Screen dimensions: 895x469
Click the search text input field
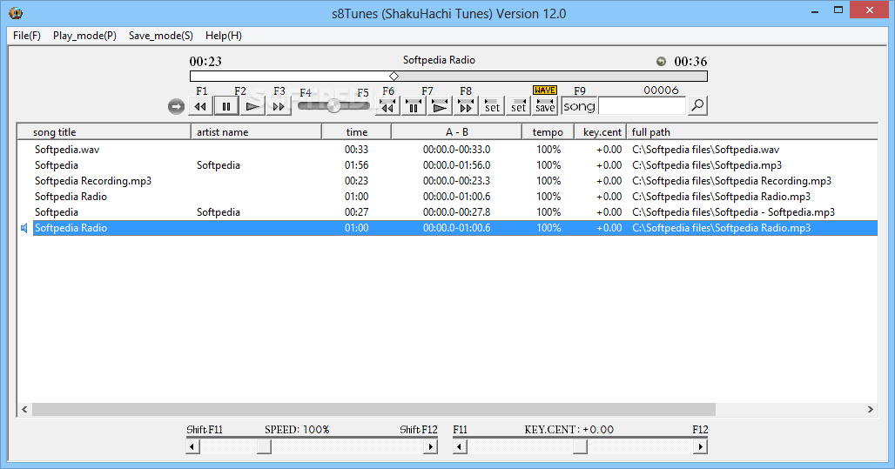coord(643,106)
